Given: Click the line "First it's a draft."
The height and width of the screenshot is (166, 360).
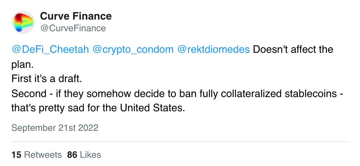Looking at the screenshot, I should tap(47, 79).
